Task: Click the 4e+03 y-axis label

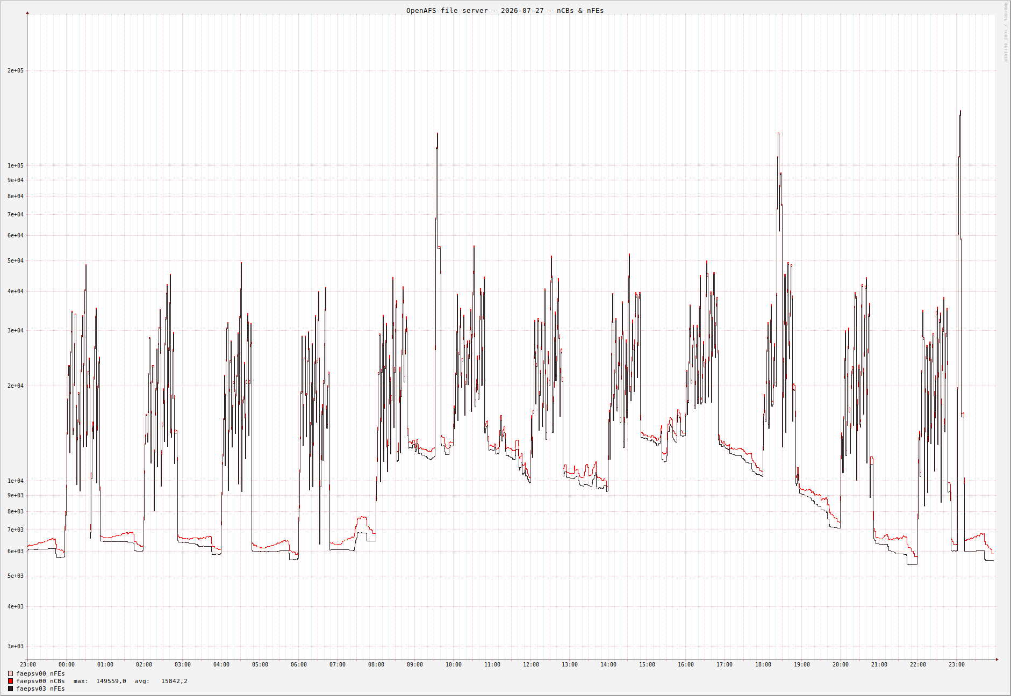Action: (16, 606)
